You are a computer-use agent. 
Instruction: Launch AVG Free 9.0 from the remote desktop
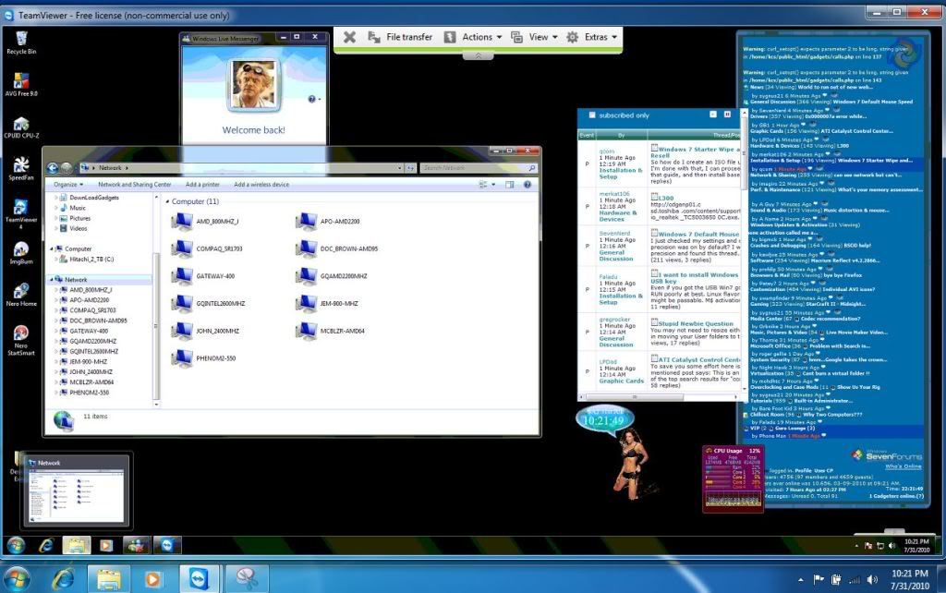tap(21, 84)
